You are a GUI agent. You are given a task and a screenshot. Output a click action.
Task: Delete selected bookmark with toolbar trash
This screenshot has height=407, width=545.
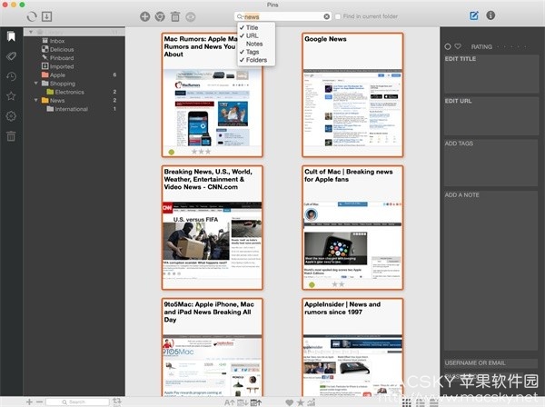click(175, 16)
